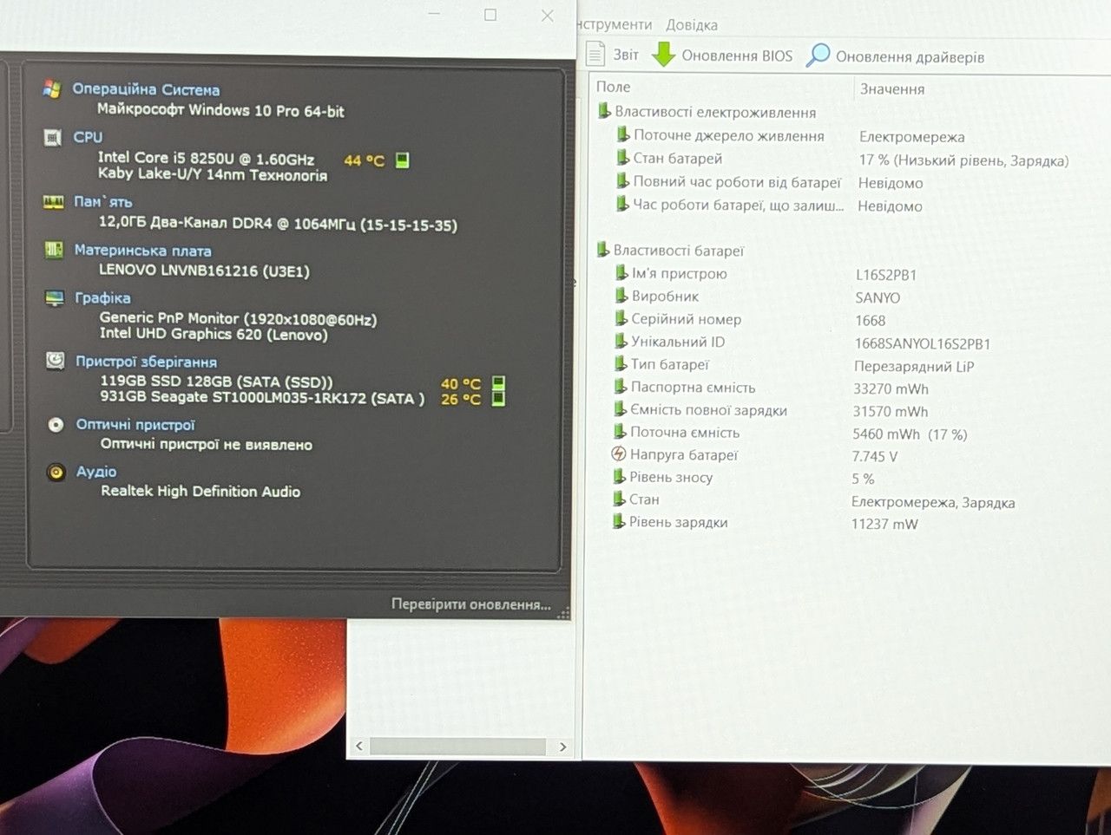Viewport: 1111px width, 835px height.
Task: Click the voltage icon beside Напруга батареї
Action: (x=619, y=454)
